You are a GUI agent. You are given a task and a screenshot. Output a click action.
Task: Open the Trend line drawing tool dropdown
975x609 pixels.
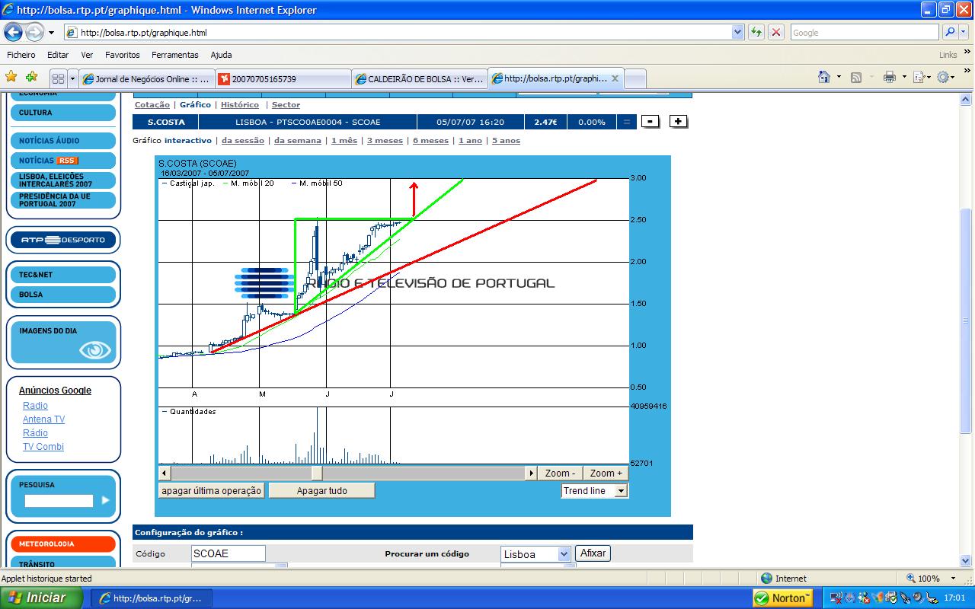pos(621,491)
